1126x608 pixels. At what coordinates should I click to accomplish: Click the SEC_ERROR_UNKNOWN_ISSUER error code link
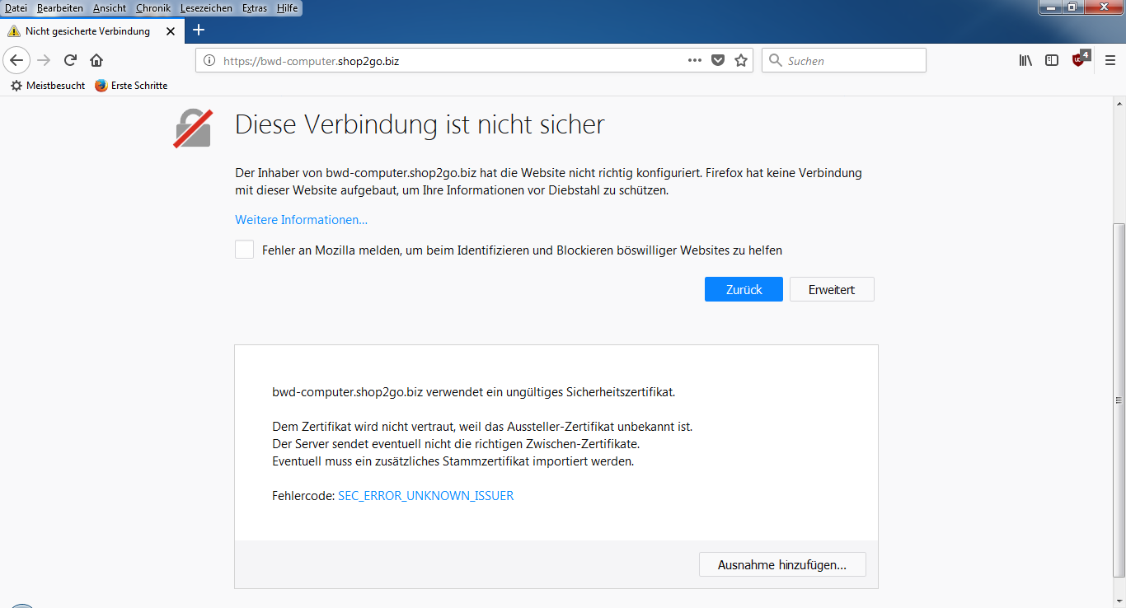[x=425, y=496]
